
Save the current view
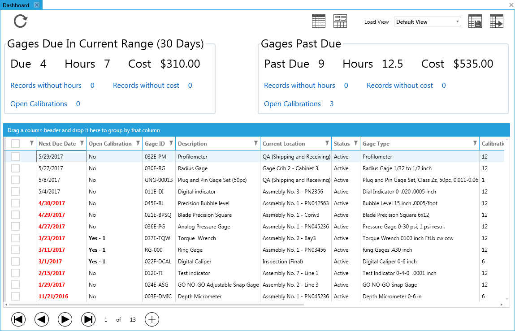coord(475,21)
